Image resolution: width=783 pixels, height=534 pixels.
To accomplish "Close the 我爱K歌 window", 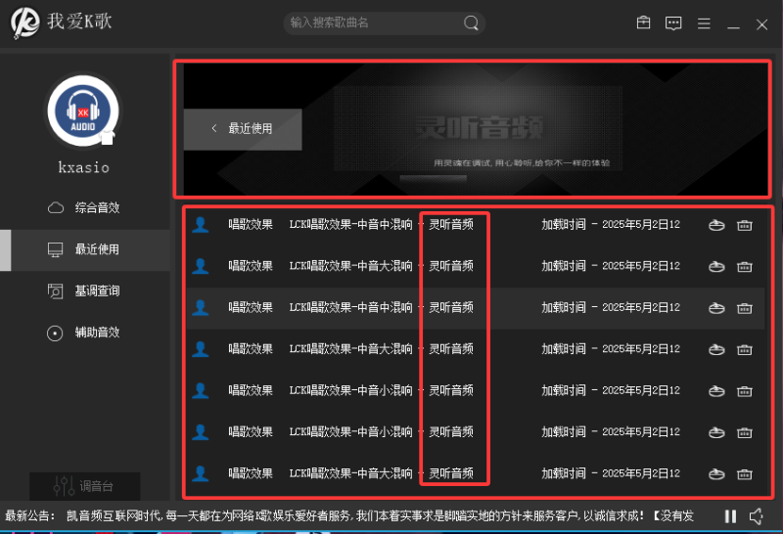I will point(761,23).
